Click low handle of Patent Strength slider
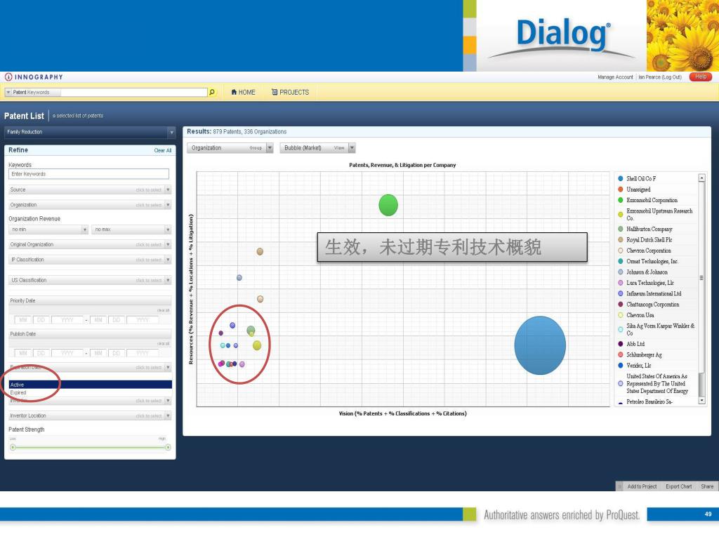 tap(13, 447)
